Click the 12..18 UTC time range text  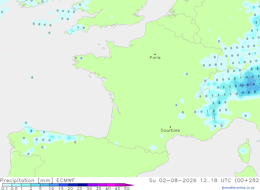209,180
